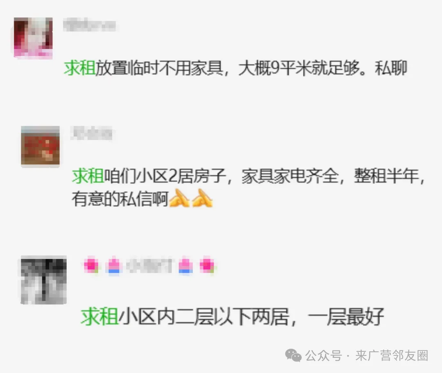Tap the green 求租 tag before 咱们小区2居房子
The height and width of the screenshot is (373, 442).
point(88,176)
